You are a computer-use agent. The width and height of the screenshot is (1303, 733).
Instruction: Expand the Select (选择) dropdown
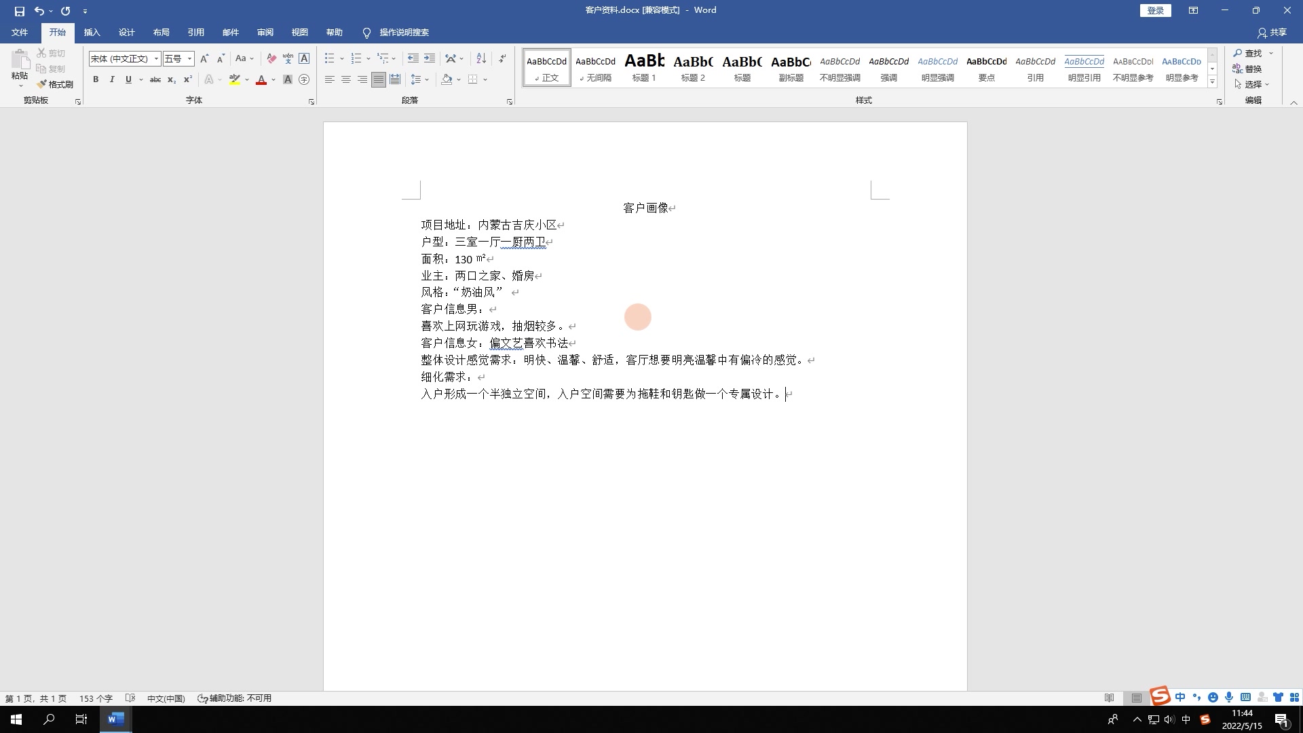point(1251,84)
